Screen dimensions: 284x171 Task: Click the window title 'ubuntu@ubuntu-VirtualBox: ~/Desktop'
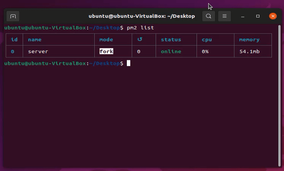coord(142,16)
